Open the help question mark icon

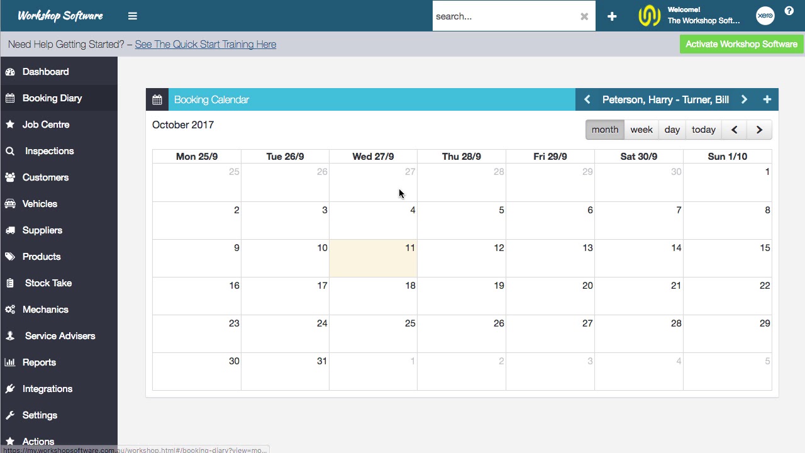pos(789,11)
